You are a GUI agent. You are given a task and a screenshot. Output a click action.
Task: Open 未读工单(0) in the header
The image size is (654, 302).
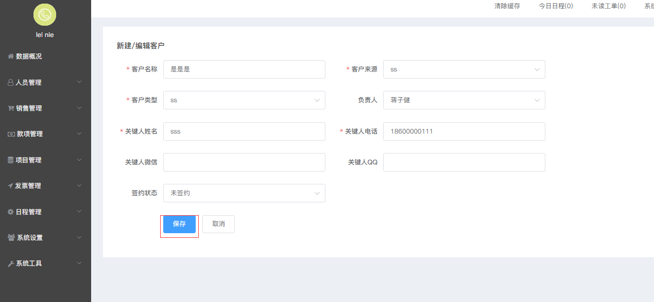pos(609,6)
